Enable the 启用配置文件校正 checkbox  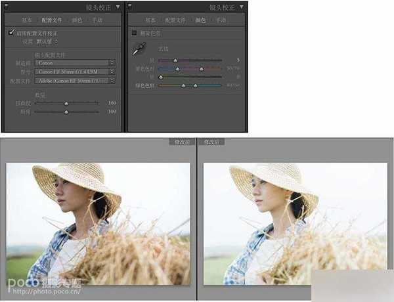tap(11, 32)
